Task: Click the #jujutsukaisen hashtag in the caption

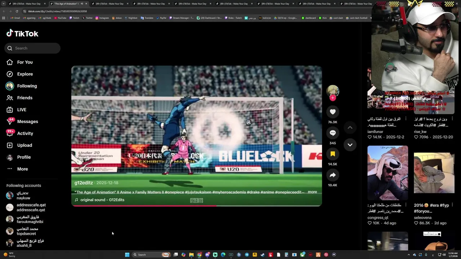Action: coord(198,192)
